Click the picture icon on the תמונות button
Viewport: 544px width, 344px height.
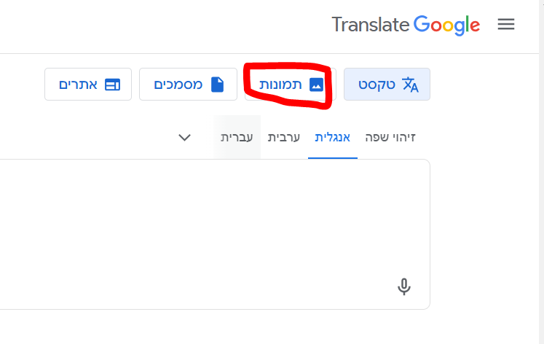[316, 85]
